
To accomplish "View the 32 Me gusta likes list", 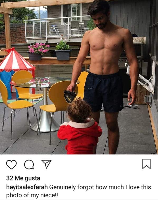I will point(23,178).
